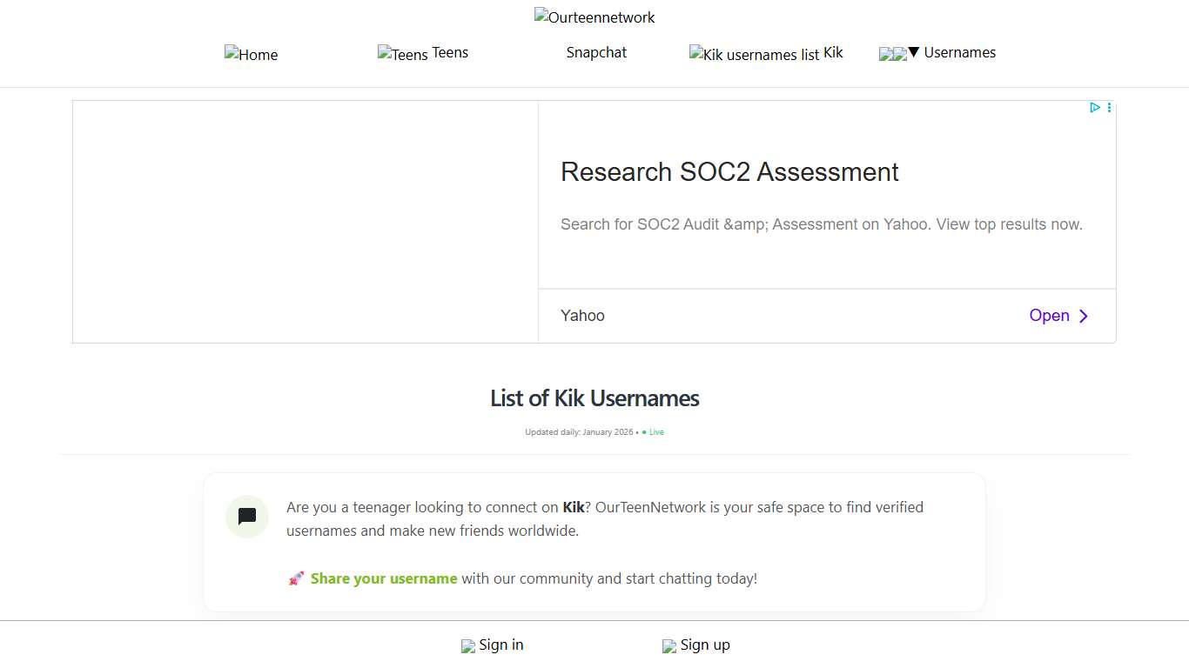
Task: Click the speech bubble chat icon
Action: tap(246, 517)
